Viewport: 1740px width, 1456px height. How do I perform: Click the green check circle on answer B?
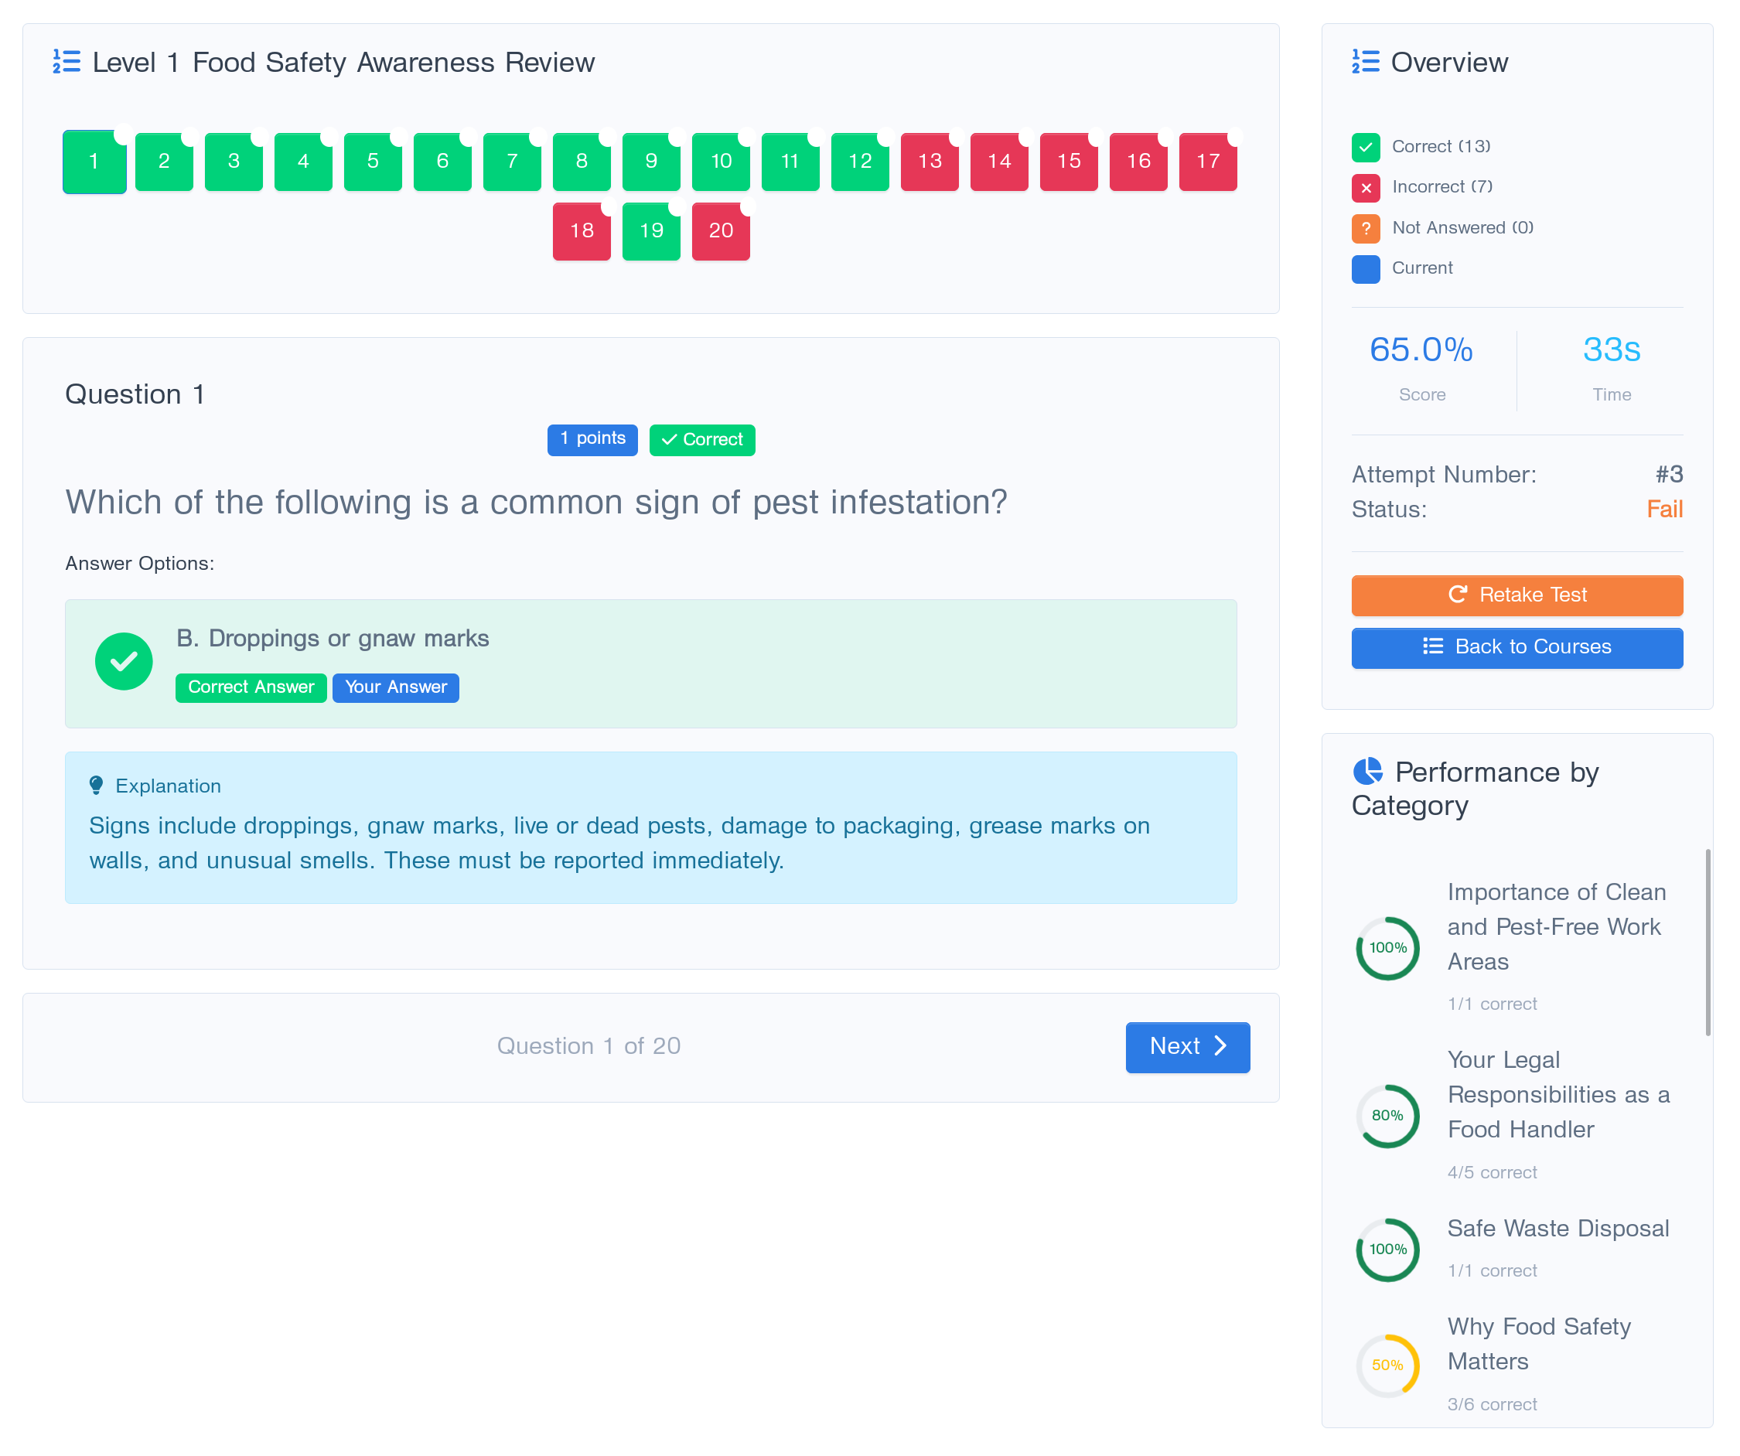coord(124,660)
